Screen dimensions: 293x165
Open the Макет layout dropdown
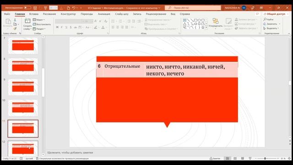(x=39, y=20)
